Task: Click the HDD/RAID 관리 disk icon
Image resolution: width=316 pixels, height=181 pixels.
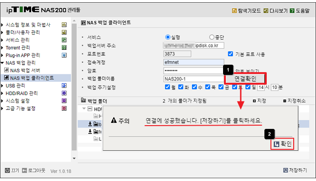Action: click(x=64, y=93)
